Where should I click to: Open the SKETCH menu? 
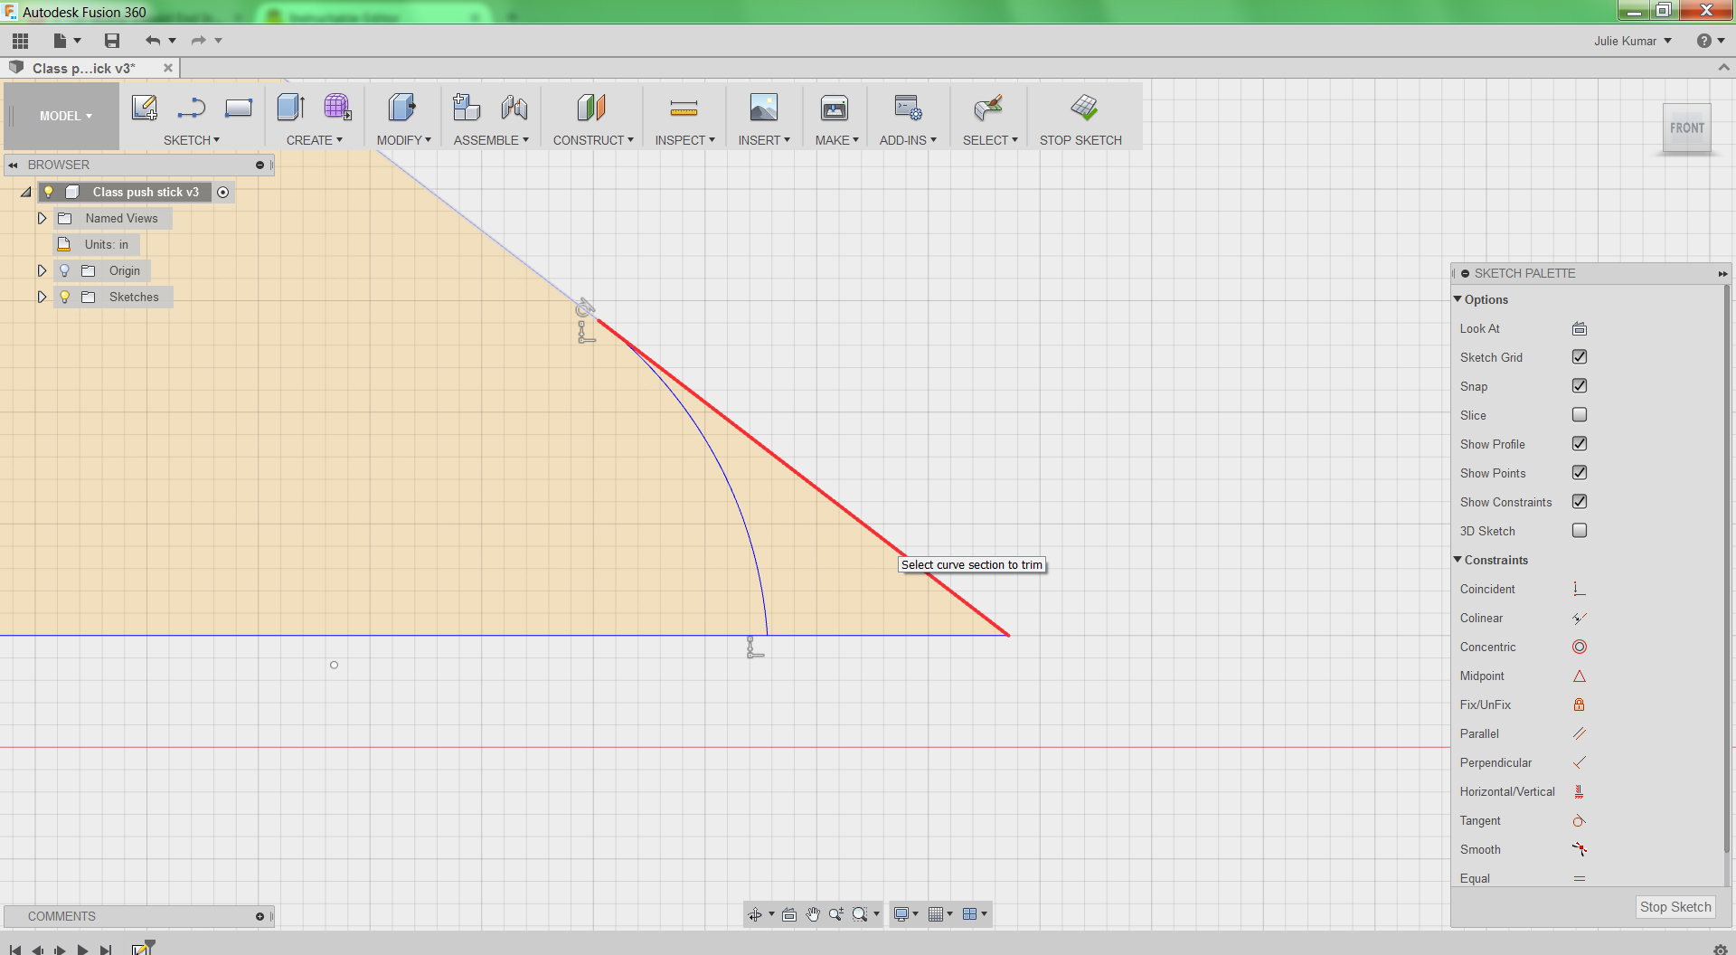[x=192, y=140]
